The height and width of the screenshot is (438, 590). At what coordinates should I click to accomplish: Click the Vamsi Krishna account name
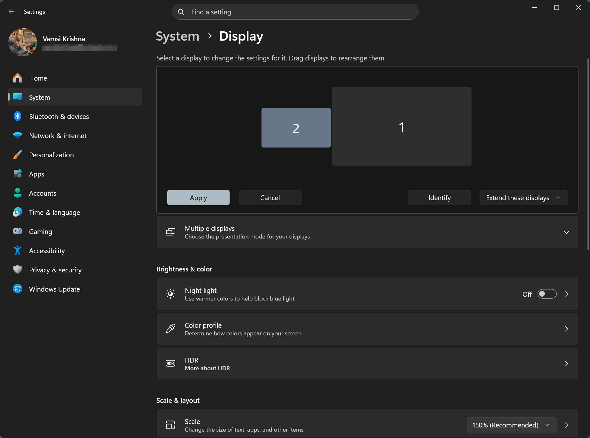(x=64, y=39)
